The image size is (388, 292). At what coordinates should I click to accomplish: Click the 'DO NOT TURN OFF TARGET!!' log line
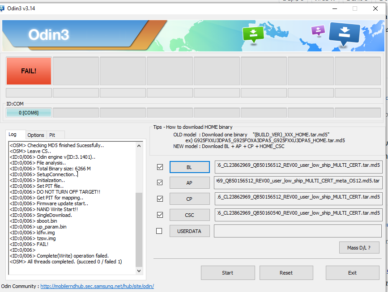coord(55,192)
